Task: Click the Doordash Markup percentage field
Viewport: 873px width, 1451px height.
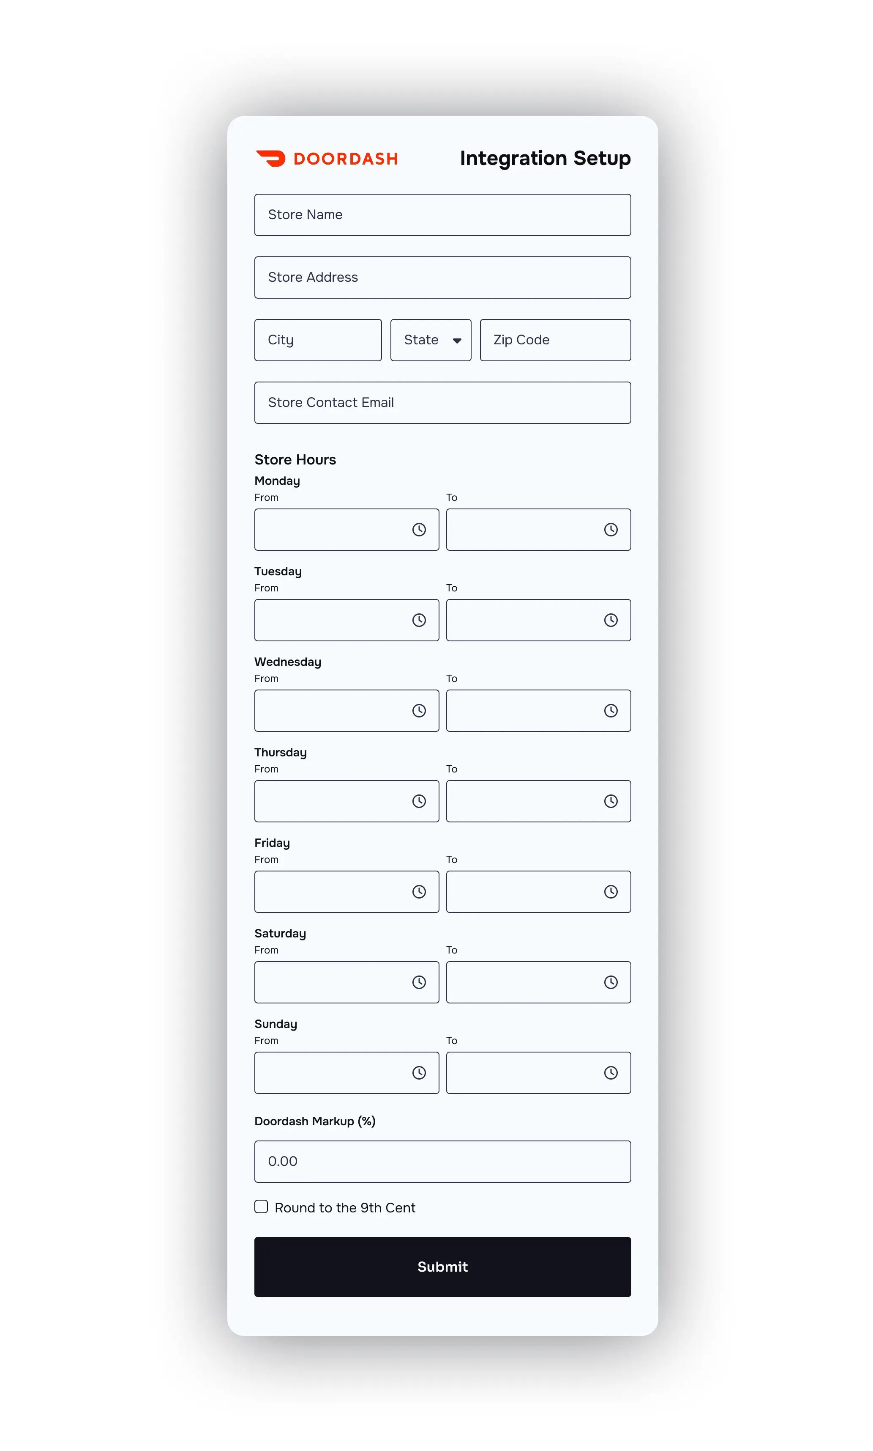Action: pos(442,1161)
